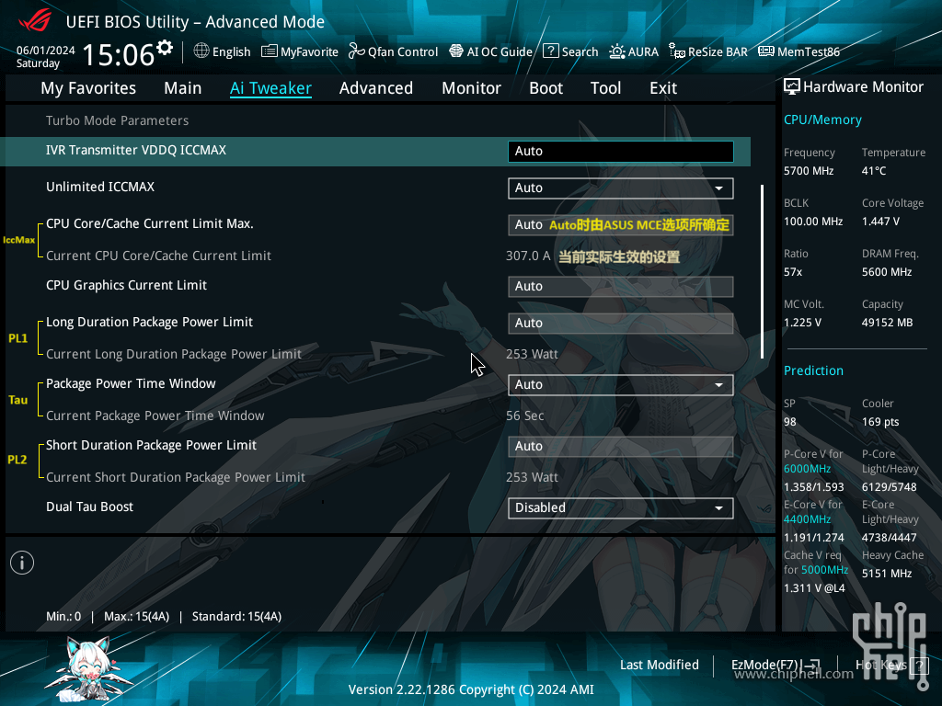
Task: Go to the Exit tab
Action: [x=663, y=88]
